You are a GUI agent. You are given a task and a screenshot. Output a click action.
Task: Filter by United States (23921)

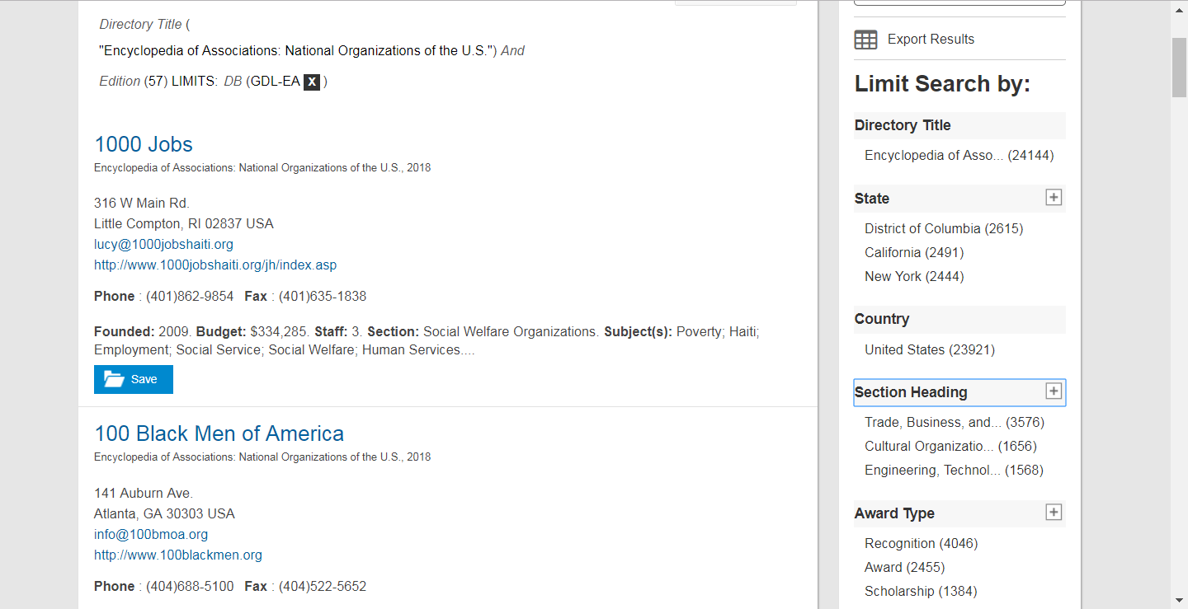click(x=930, y=349)
